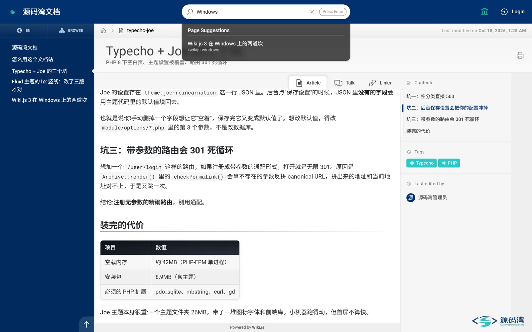Image resolution: width=532 pixels, height=332 pixels.
Task: Open the bank-building icon in the header
Action: point(484,12)
